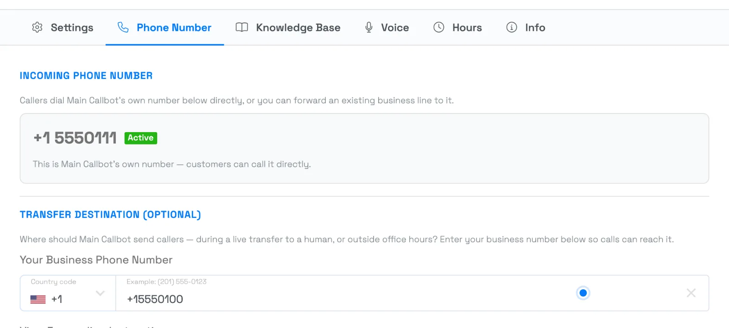Click the Settings gear icon
The height and width of the screenshot is (328, 729).
37,27
